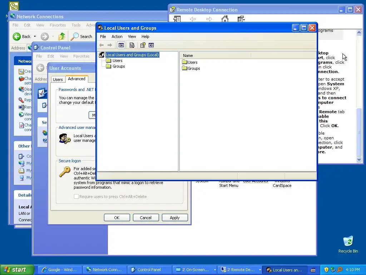Viewport: 366px width, 275px height.
Task: Click Apply button in User Accounts
Action: (x=174, y=218)
